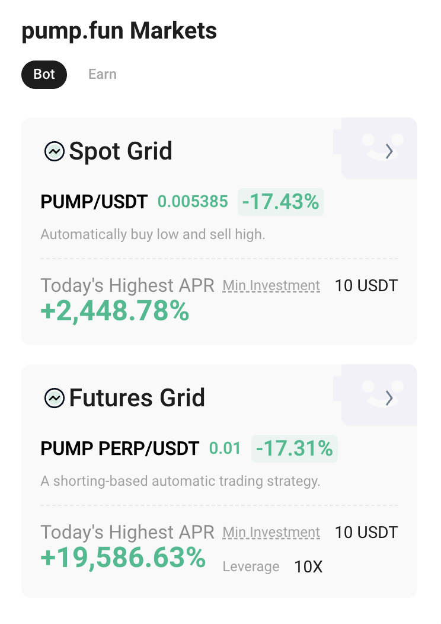Viewport: 441px width, 624px height.
Task: Switch to the Bot tab
Action: point(44,75)
